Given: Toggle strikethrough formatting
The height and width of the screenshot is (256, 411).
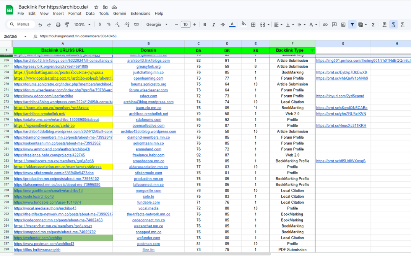Looking at the screenshot, I should click(223, 25).
